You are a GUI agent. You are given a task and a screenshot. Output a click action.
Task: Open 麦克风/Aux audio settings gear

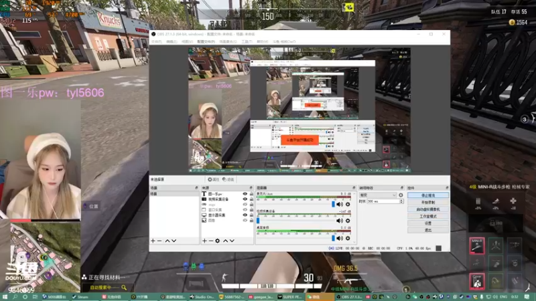click(348, 205)
